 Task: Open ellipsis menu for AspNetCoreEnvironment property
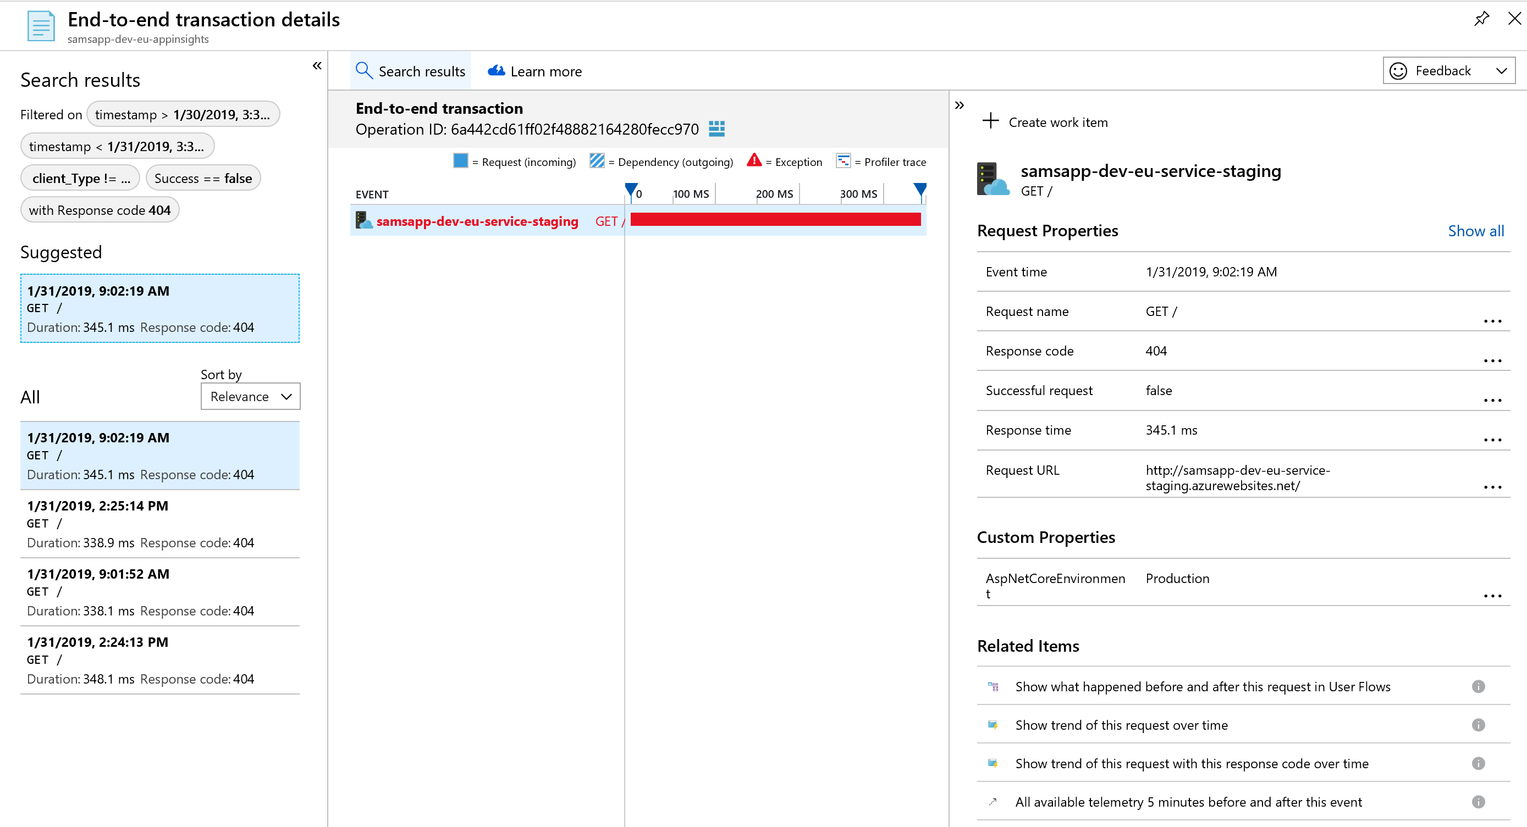coord(1492,595)
